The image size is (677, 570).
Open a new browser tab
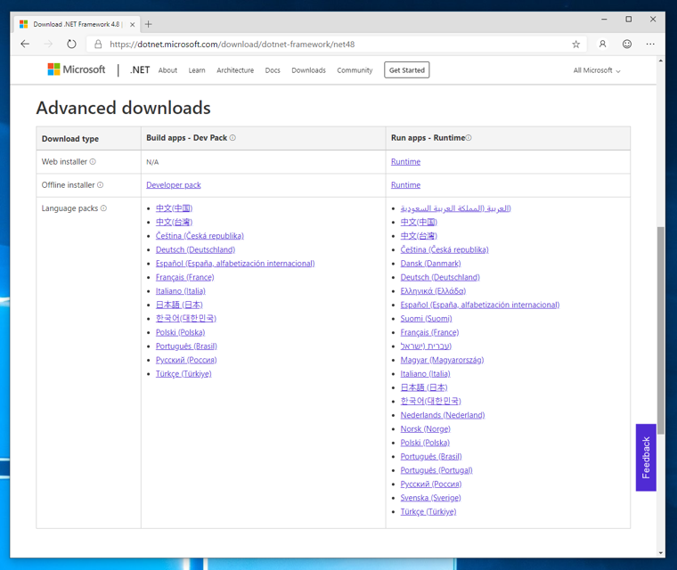click(149, 24)
